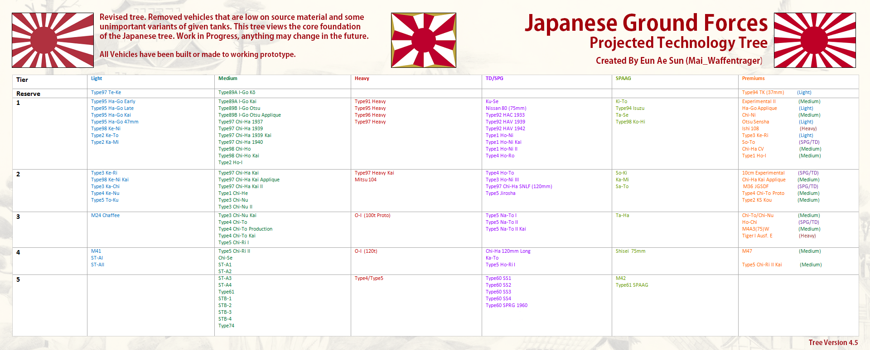Select the TD/SPG column header
Viewport: 870px width, 350px height.
pos(494,79)
